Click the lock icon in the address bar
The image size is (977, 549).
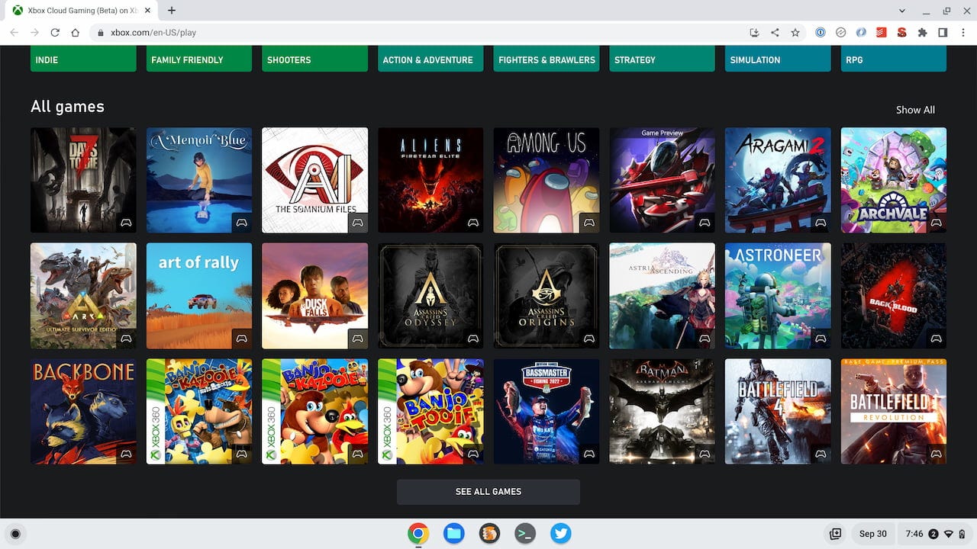point(100,33)
